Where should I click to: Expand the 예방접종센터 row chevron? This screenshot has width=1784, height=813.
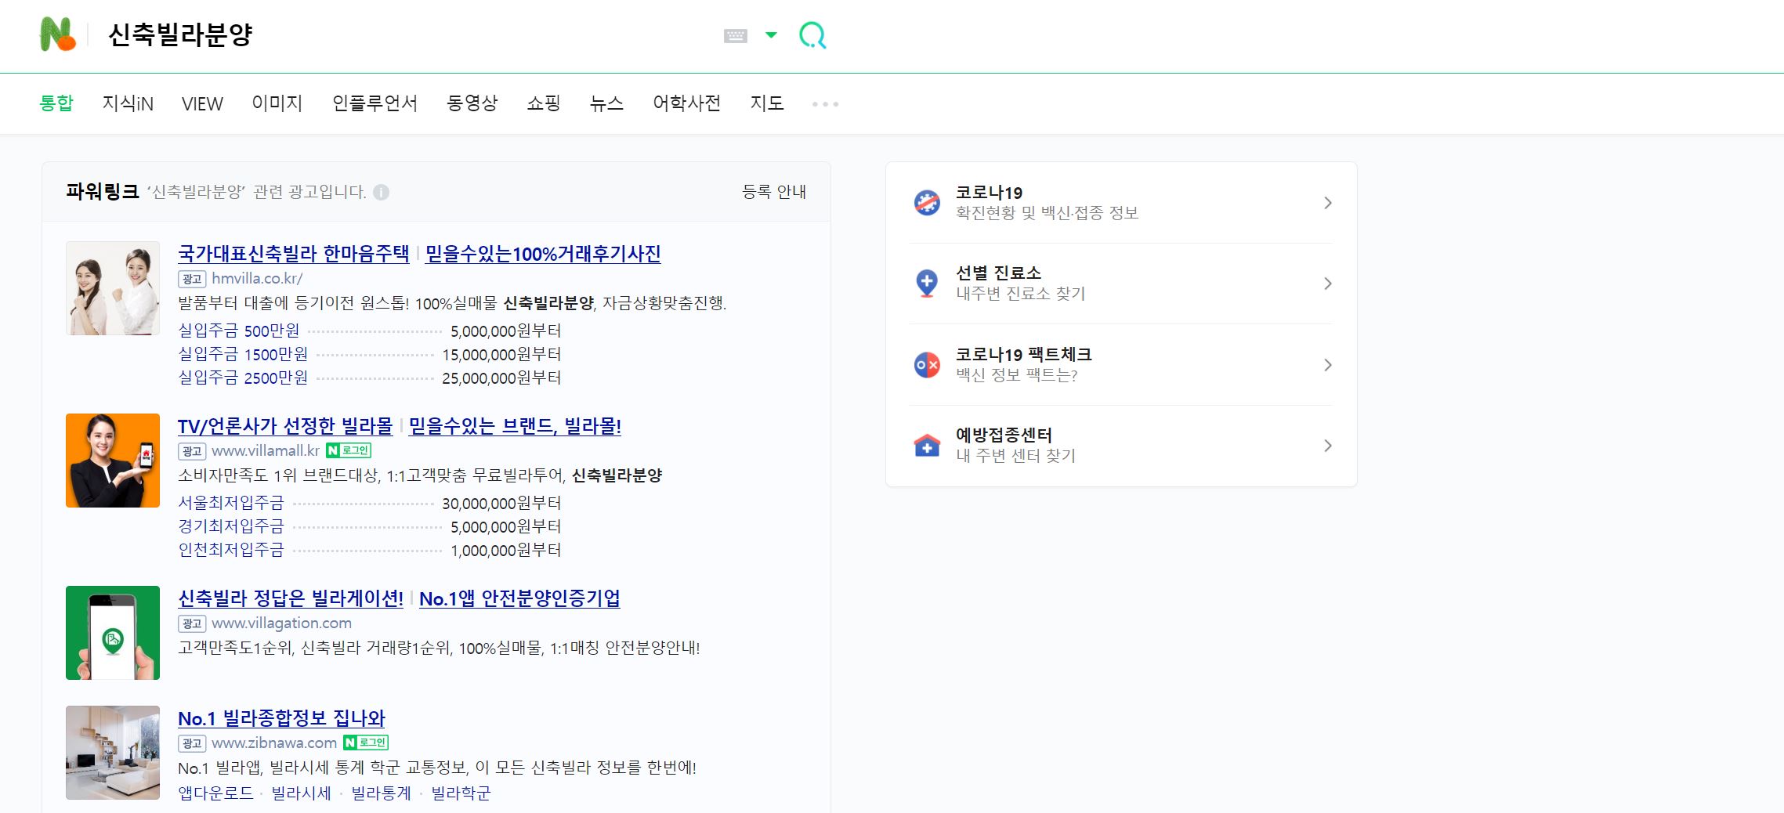pyautogui.click(x=1328, y=446)
